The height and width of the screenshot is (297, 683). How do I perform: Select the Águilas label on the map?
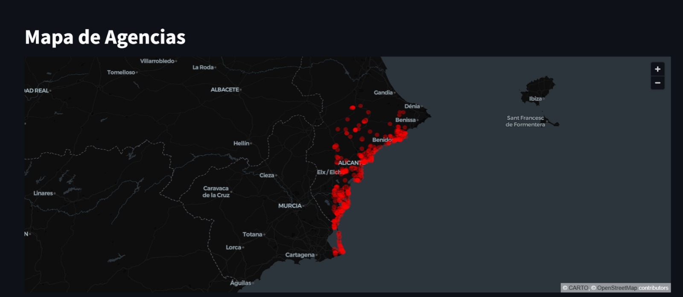pyautogui.click(x=240, y=283)
